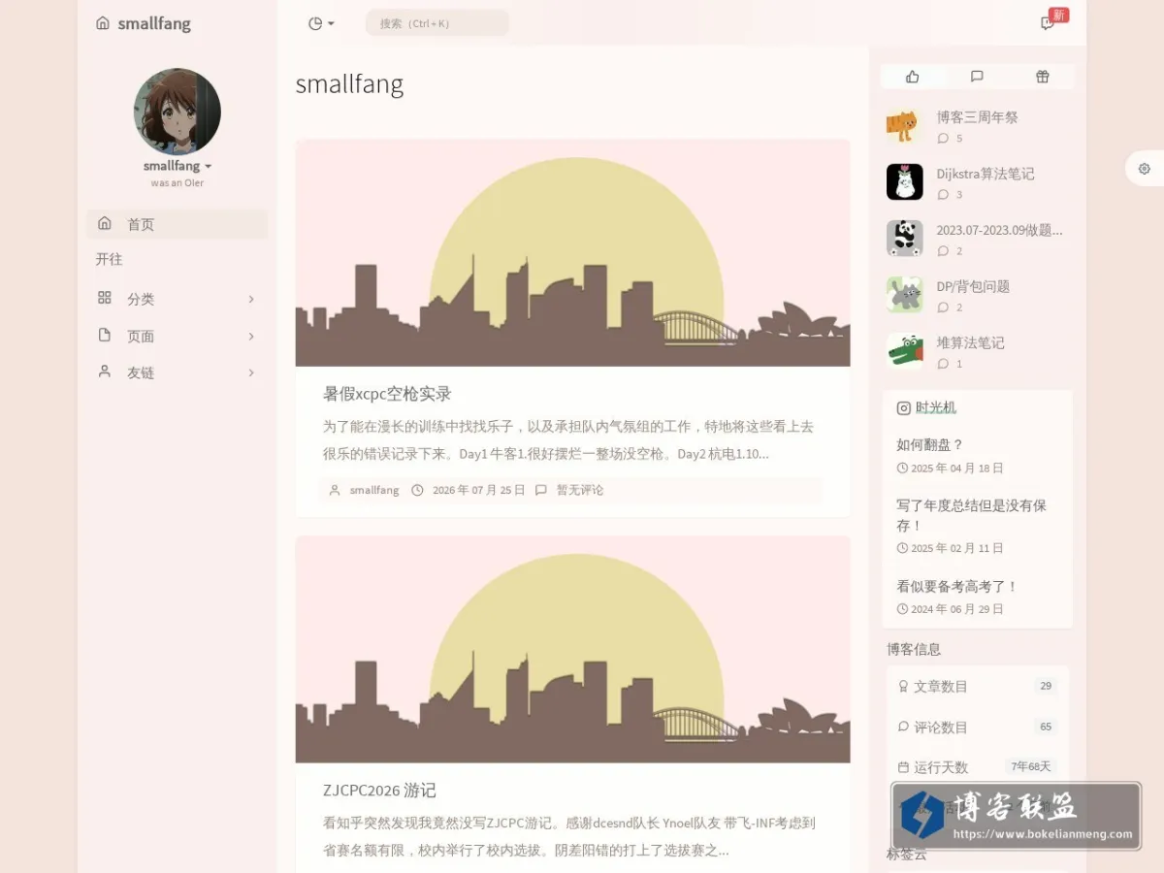Click the author person icon in post meta
This screenshot has width=1164, height=873.
tap(335, 490)
